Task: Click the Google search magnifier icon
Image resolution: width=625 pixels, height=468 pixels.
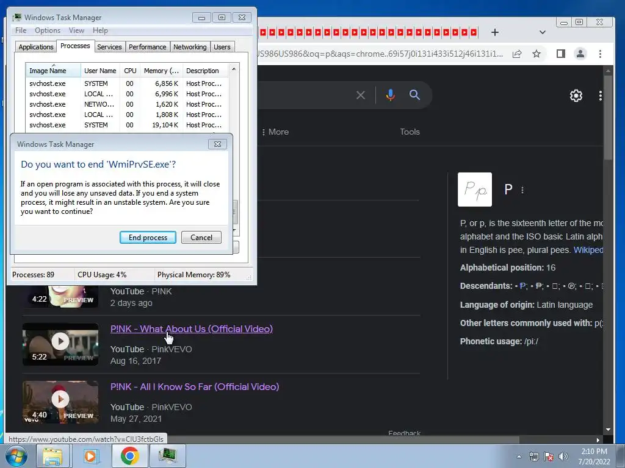Action: [414, 95]
